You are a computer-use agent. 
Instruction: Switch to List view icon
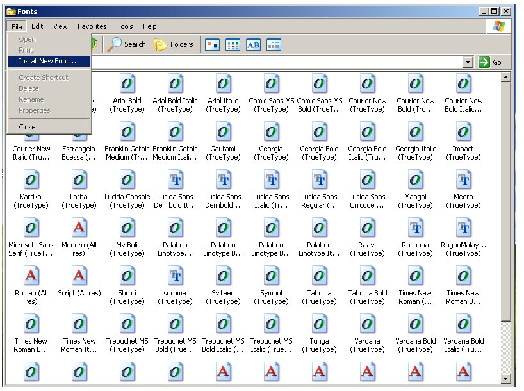233,44
